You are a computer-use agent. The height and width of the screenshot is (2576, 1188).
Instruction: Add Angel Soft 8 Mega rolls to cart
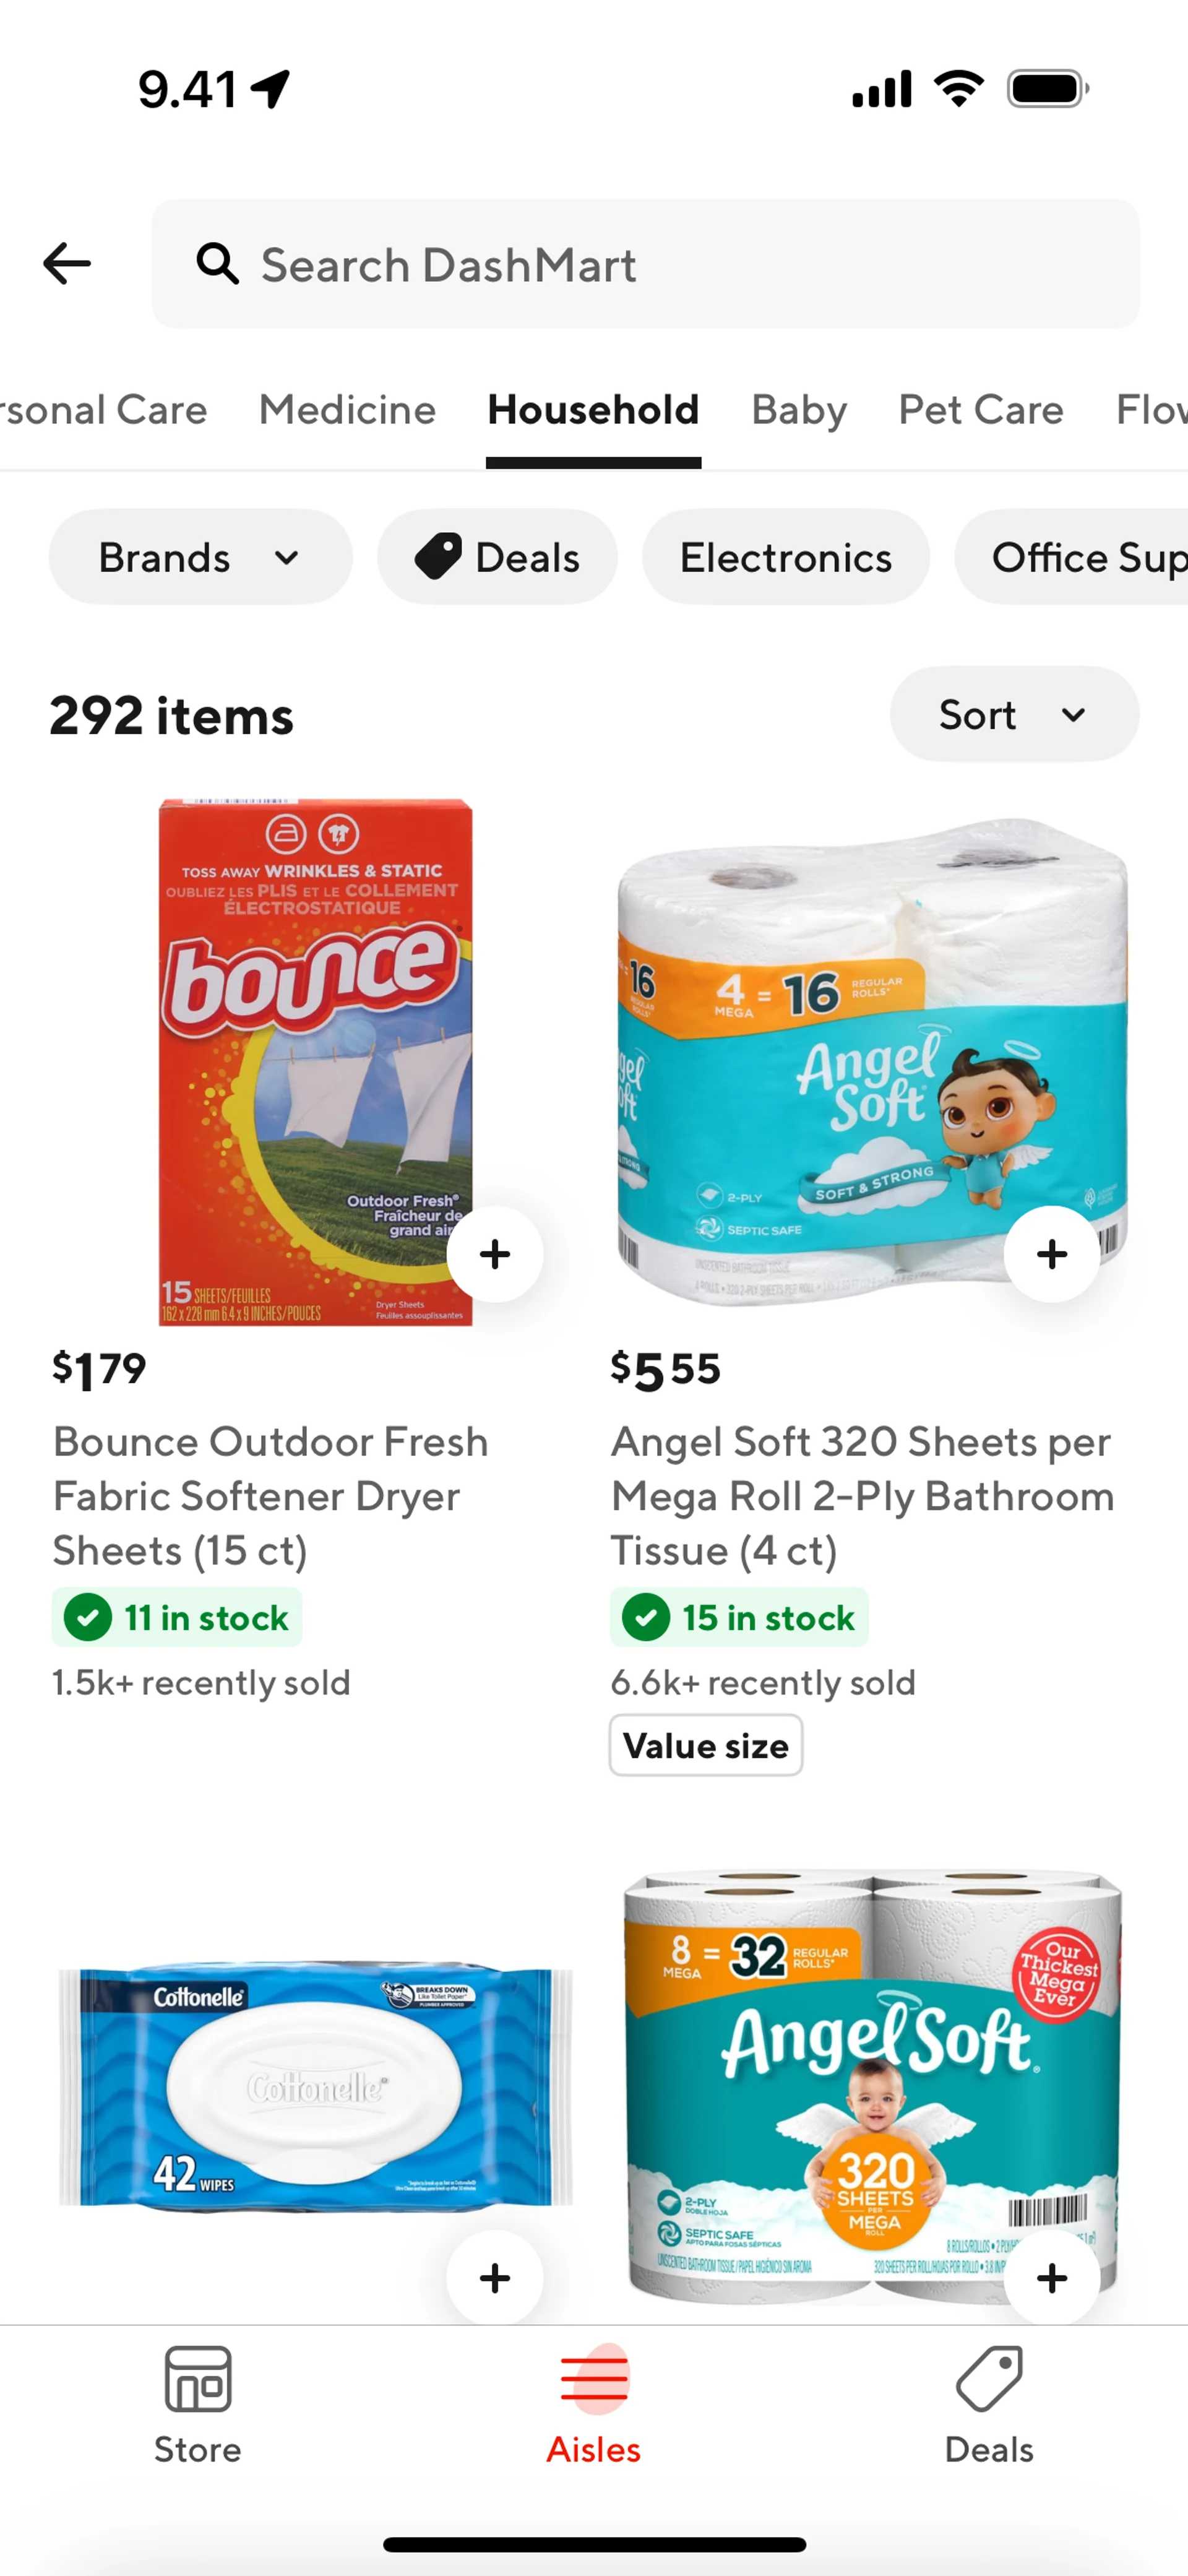(1051, 2277)
